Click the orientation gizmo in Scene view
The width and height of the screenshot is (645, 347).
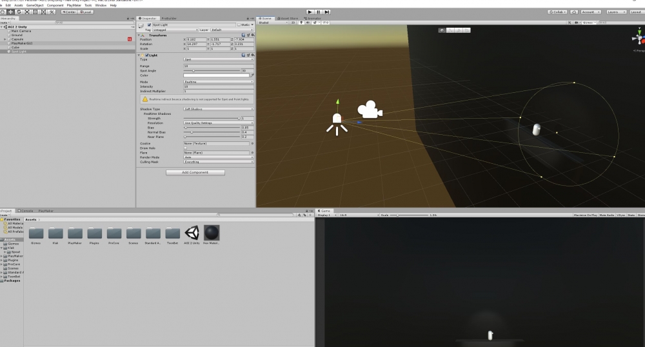click(639, 38)
